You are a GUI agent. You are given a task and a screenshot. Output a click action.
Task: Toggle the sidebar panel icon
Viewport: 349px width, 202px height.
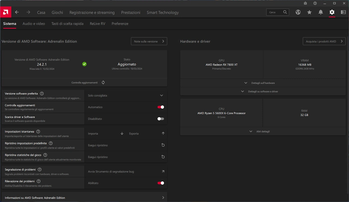343,12
